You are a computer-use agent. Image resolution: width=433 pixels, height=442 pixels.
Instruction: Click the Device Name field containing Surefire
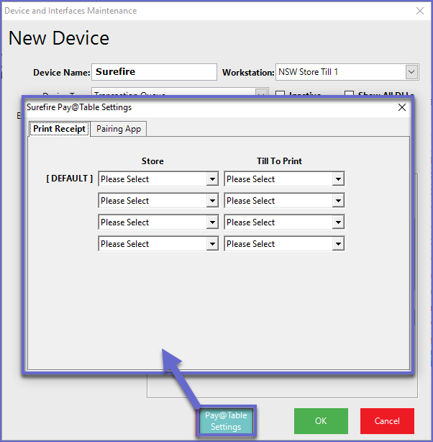154,72
